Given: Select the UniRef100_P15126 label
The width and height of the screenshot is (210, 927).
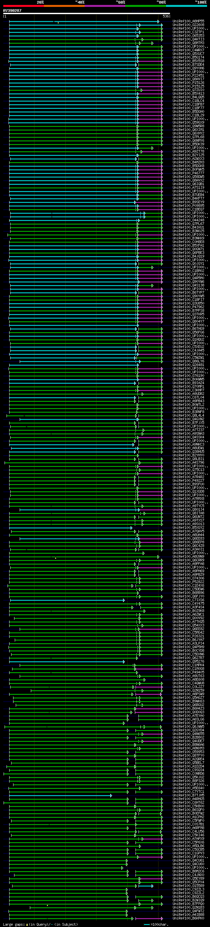Looking at the screenshot, I should click(188, 83).
